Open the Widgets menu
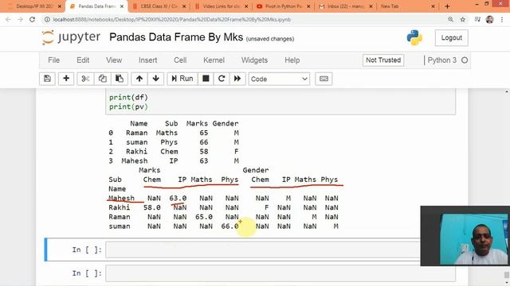This screenshot has width=510, height=286. pos(254,60)
